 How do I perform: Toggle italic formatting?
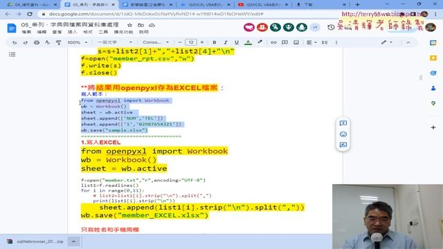tap(226, 42)
